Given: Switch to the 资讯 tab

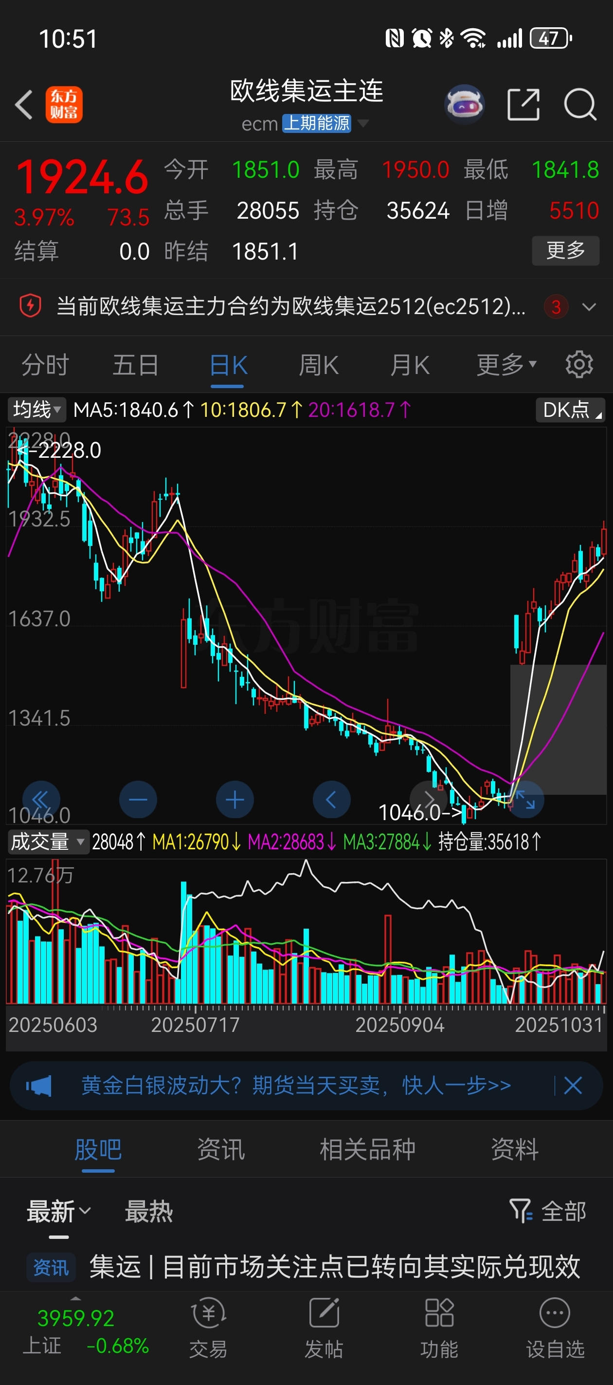Looking at the screenshot, I should (x=221, y=1149).
